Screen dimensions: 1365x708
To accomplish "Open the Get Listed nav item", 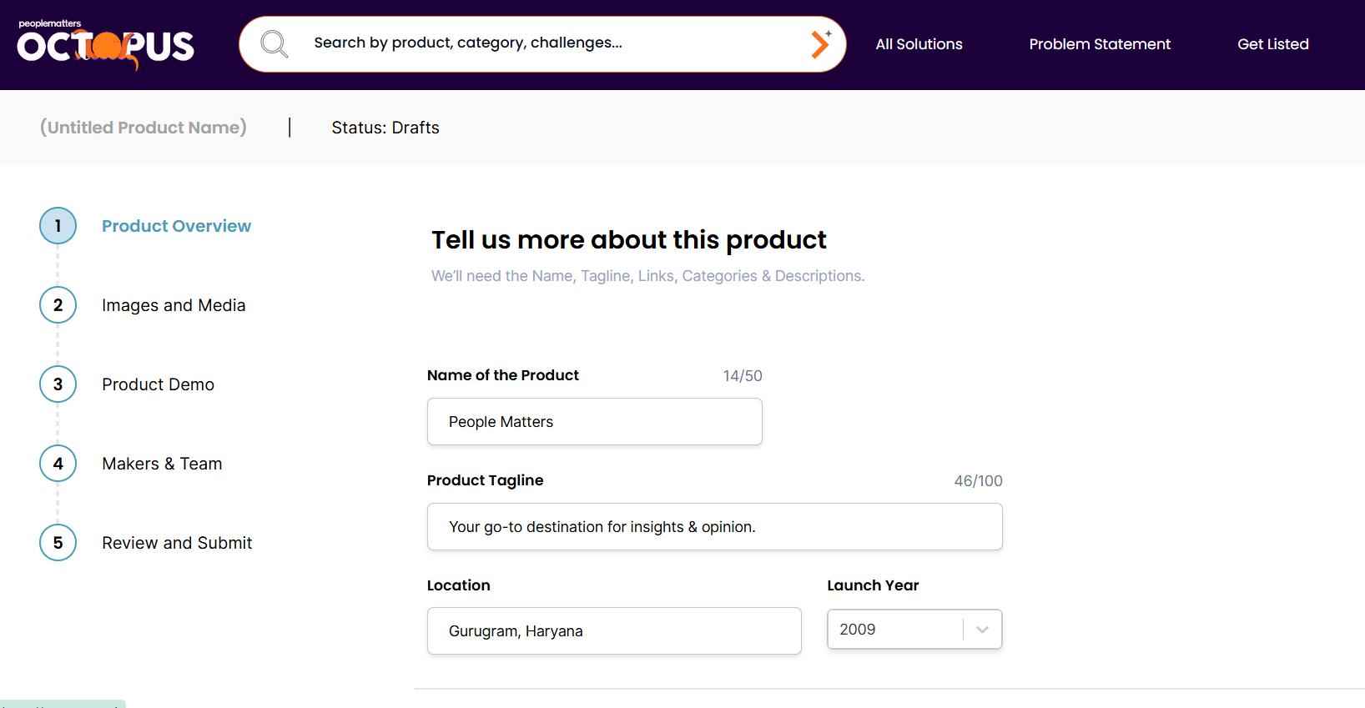I will tap(1273, 44).
